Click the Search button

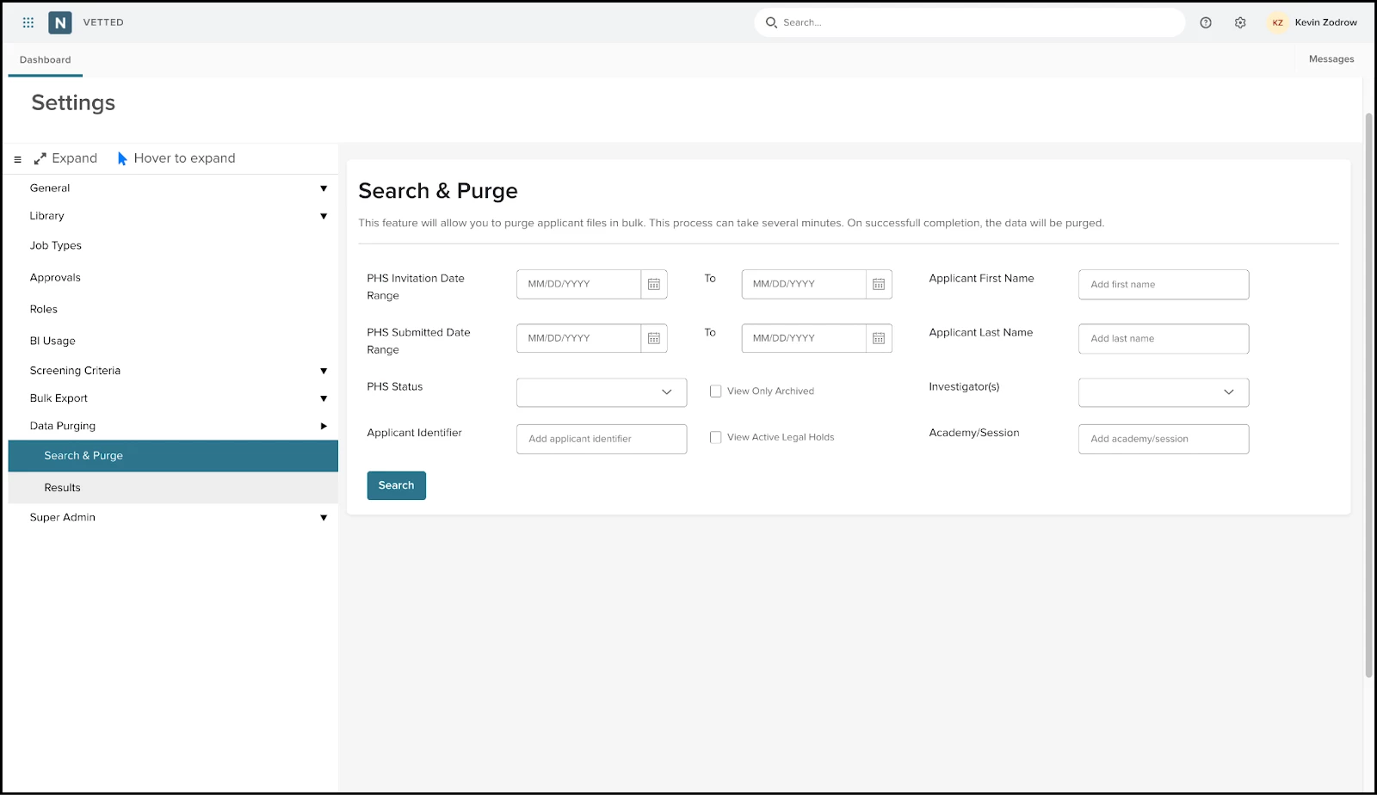(x=397, y=485)
